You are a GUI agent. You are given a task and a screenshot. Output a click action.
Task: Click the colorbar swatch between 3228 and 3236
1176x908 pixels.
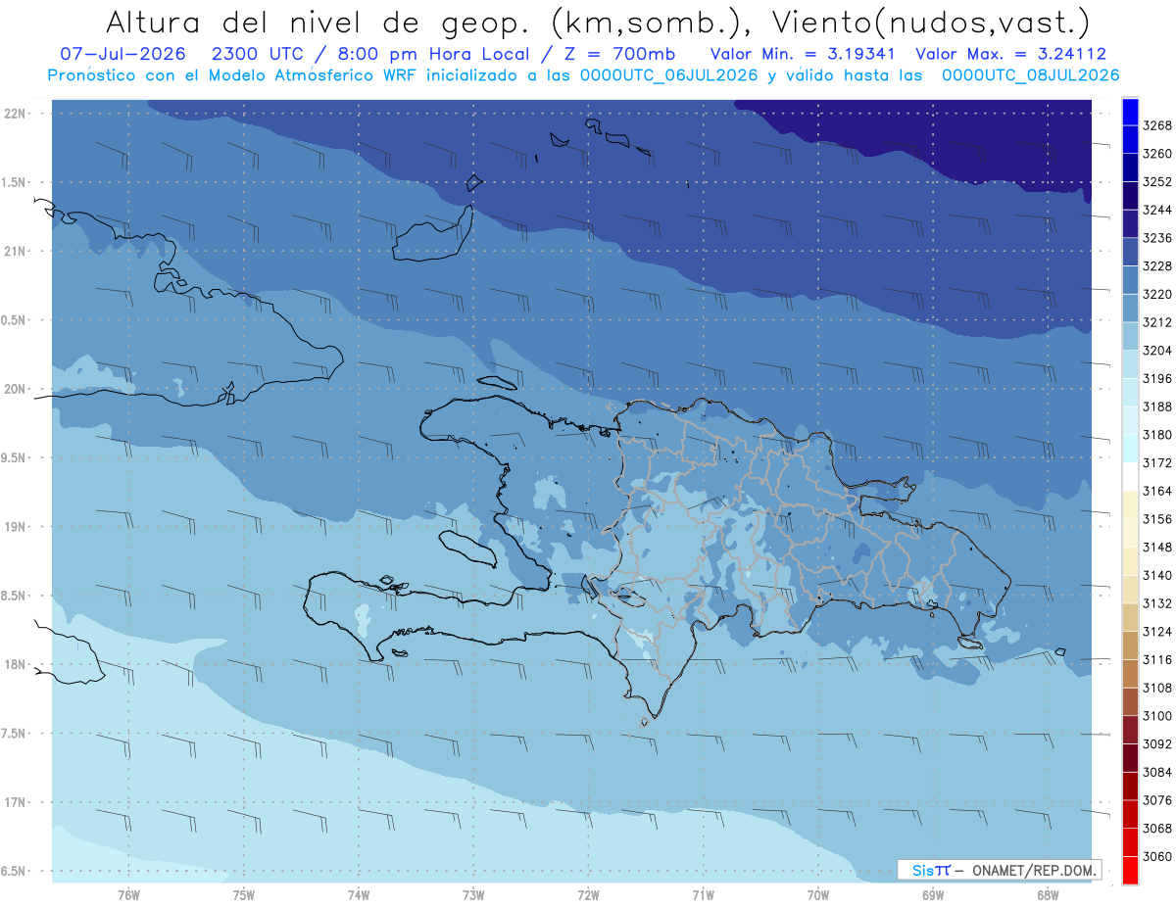pyautogui.click(x=1129, y=252)
